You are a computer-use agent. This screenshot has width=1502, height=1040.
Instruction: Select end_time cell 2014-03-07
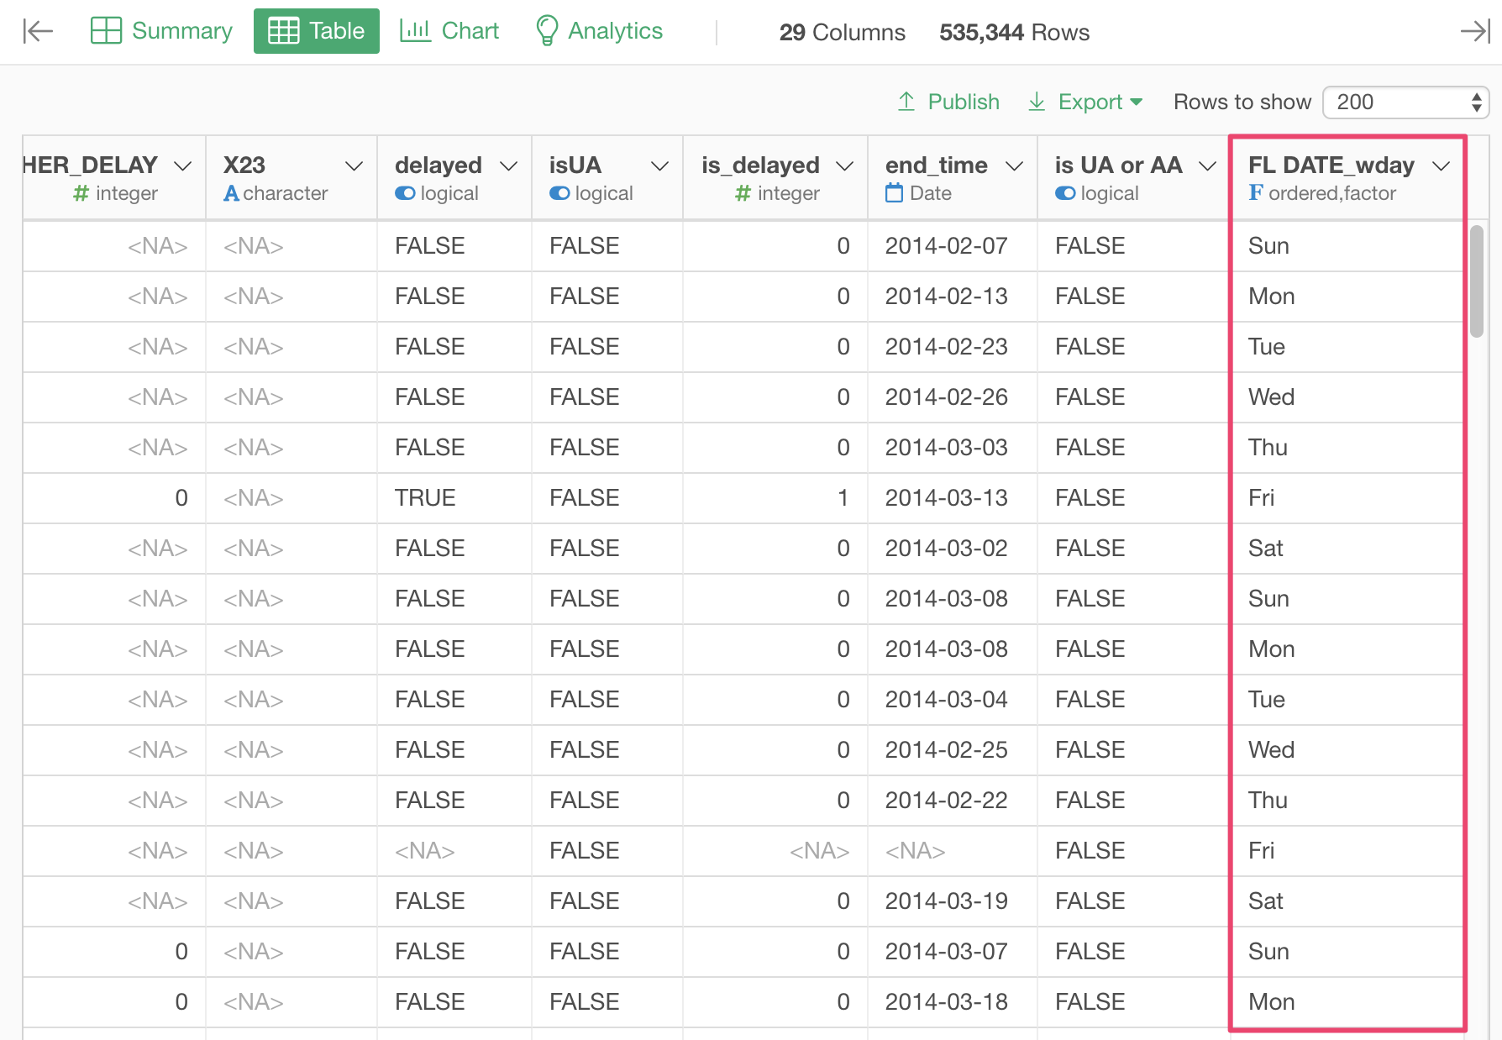coord(953,952)
